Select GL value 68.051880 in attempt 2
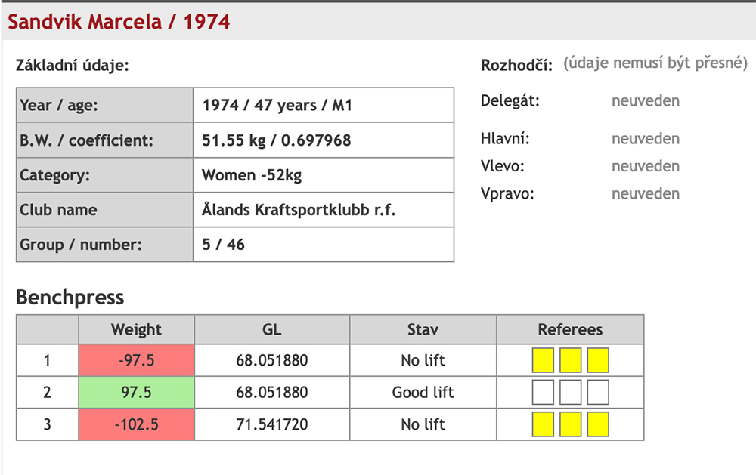The width and height of the screenshot is (756, 475). pyautogui.click(x=272, y=392)
